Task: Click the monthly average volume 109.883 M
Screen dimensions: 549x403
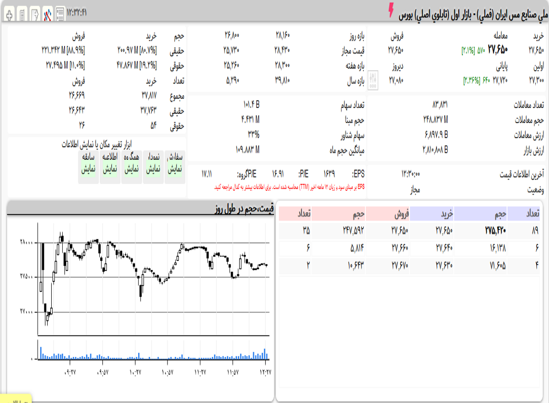Action: pyautogui.click(x=248, y=150)
